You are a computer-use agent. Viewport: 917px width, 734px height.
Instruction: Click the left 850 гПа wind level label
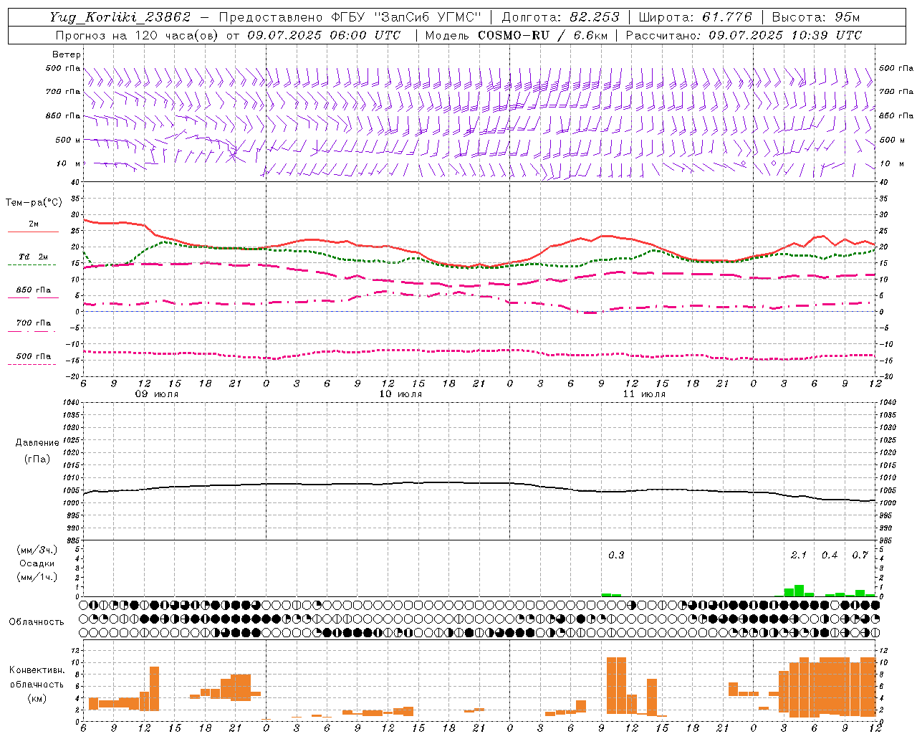63,115
